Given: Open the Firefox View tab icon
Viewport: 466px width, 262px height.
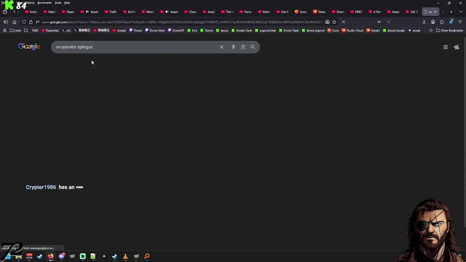Looking at the screenshot, I should [x=5, y=12].
